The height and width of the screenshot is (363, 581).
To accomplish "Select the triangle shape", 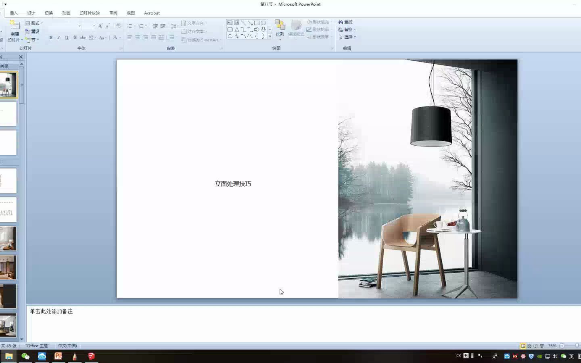I will pyautogui.click(x=237, y=29).
